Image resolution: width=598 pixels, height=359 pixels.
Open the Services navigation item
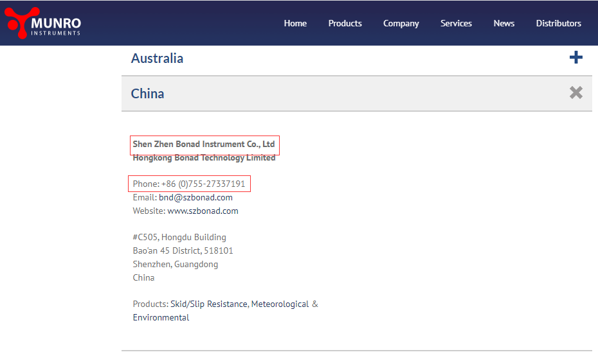pyautogui.click(x=456, y=23)
